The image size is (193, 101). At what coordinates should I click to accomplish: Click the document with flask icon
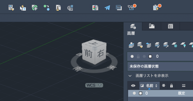click(58, 8)
